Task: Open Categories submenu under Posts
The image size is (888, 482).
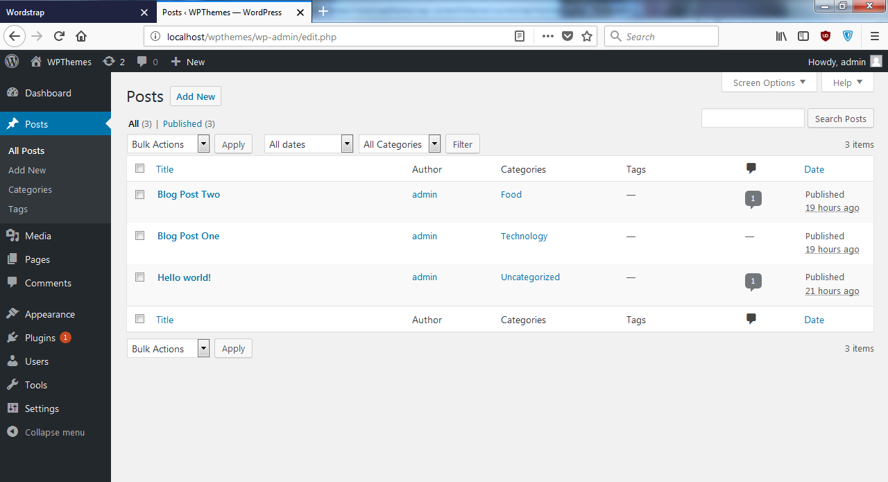Action: (x=30, y=189)
